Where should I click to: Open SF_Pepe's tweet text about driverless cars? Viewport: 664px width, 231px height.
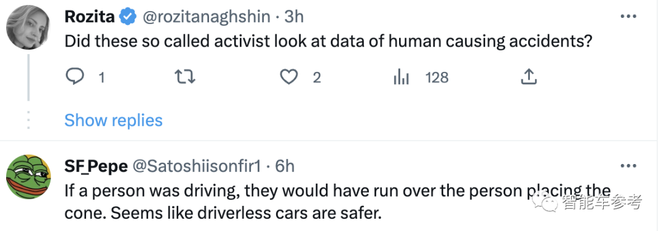[338, 202]
